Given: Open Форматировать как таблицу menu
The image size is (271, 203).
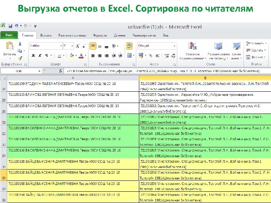Looking at the screenshot, I should pos(218,51).
